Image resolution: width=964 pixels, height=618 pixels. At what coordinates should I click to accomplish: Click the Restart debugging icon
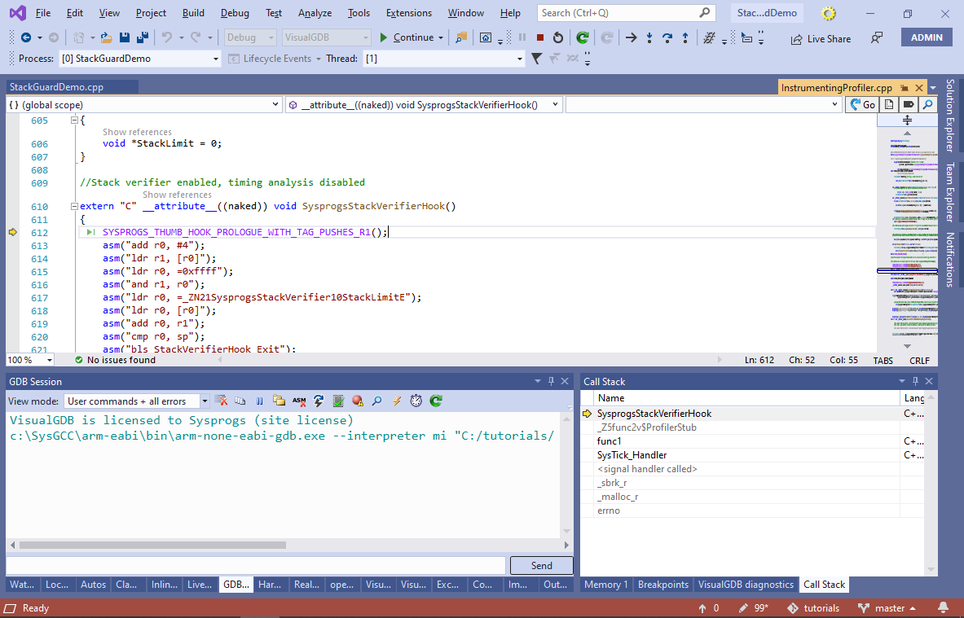click(x=557, y=37)
